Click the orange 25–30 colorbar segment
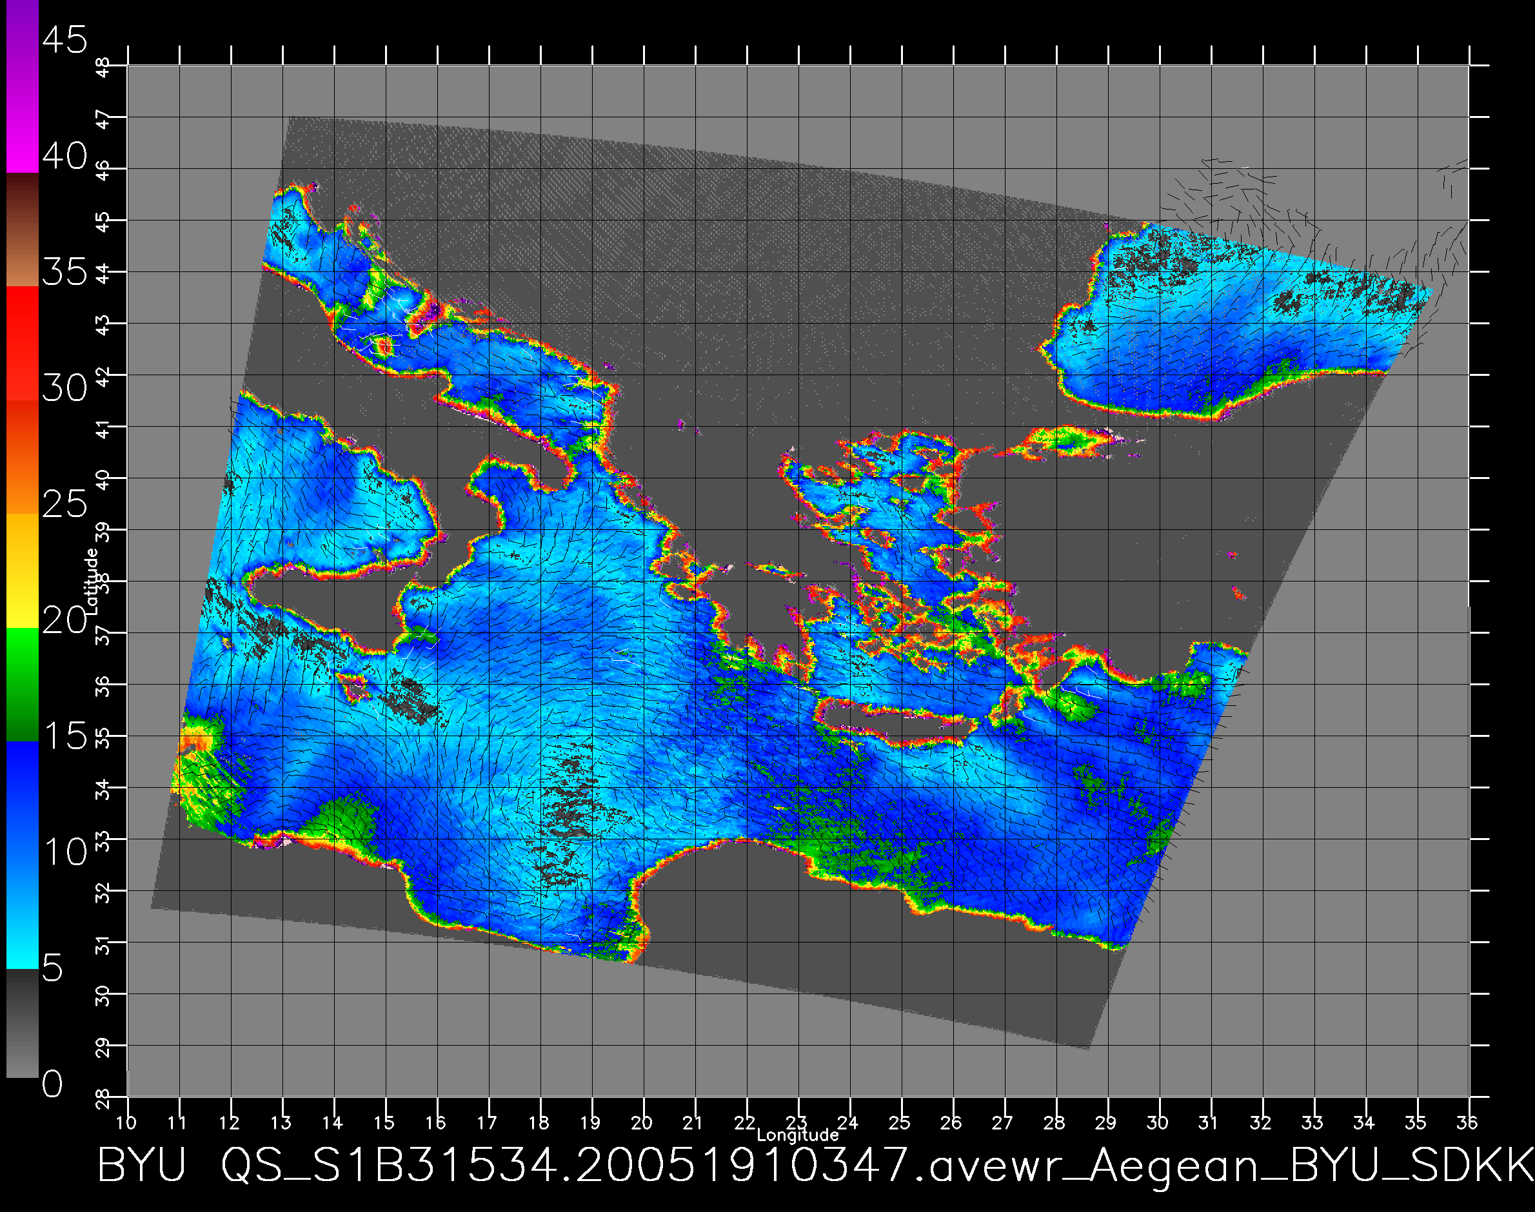Viewport: 1535px width, 1212px height. tap(22, 458)
